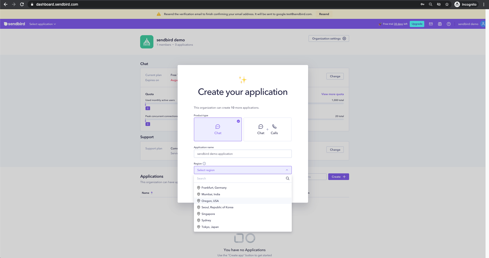
Task: Open the Select application dropdown
Action: [x=43, y=24]
